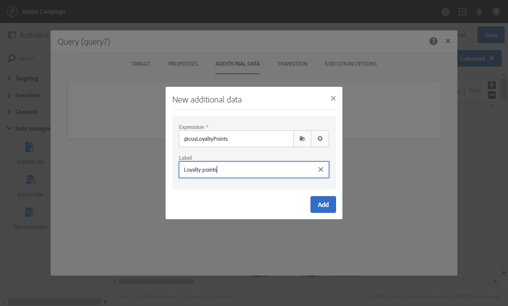Click the Transfer file activity icon

(x=30, y=147)
